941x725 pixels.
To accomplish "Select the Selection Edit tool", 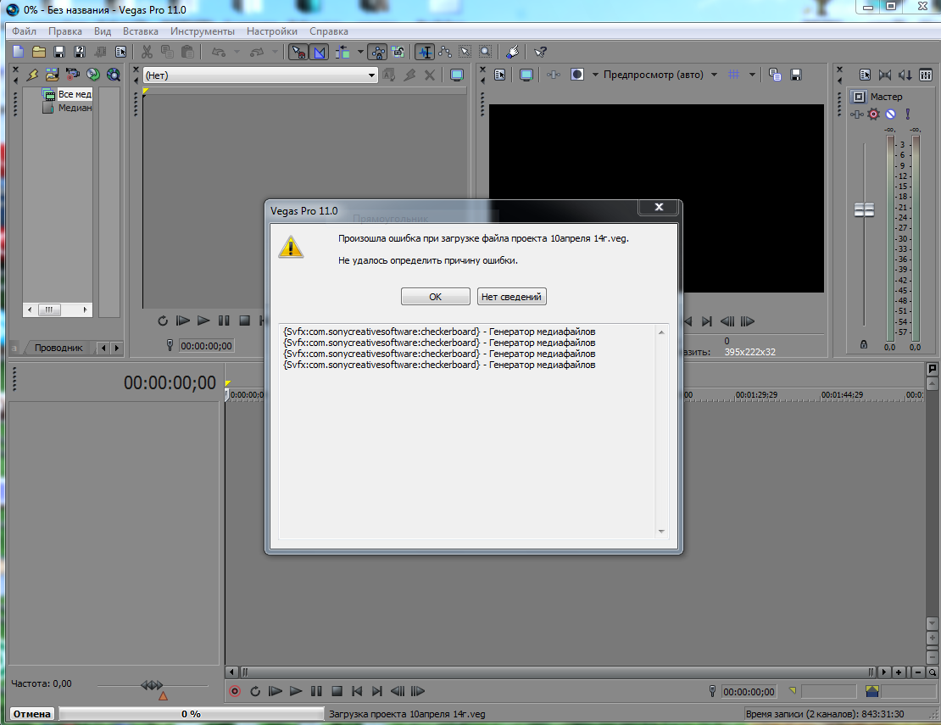I will click(465, 53).
